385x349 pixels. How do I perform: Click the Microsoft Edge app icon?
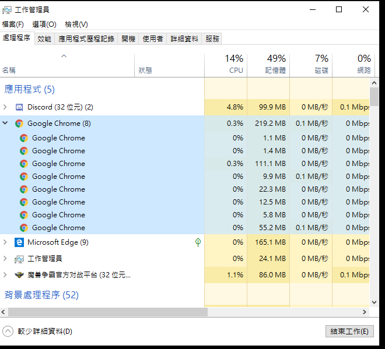click(19, 242)
